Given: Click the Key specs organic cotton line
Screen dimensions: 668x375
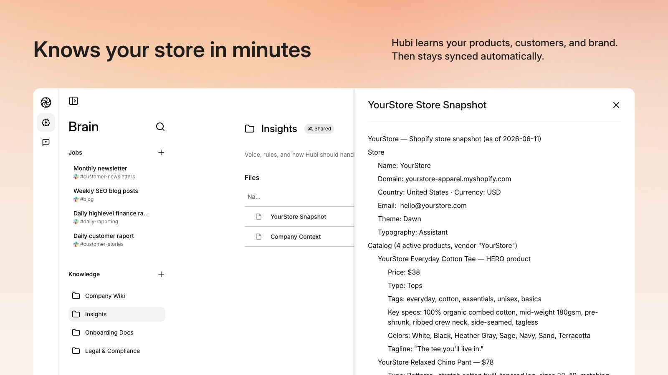Looking at the screenshot, I should 493,317.
